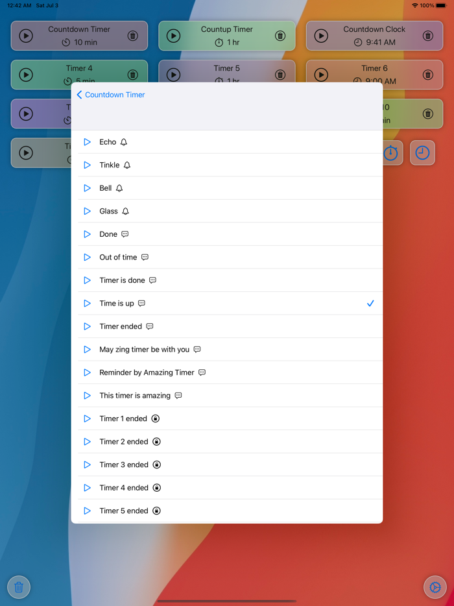The image size is (454, 606).
Task: Open the Countup Timer card
Action: click(x=227, y=36)
